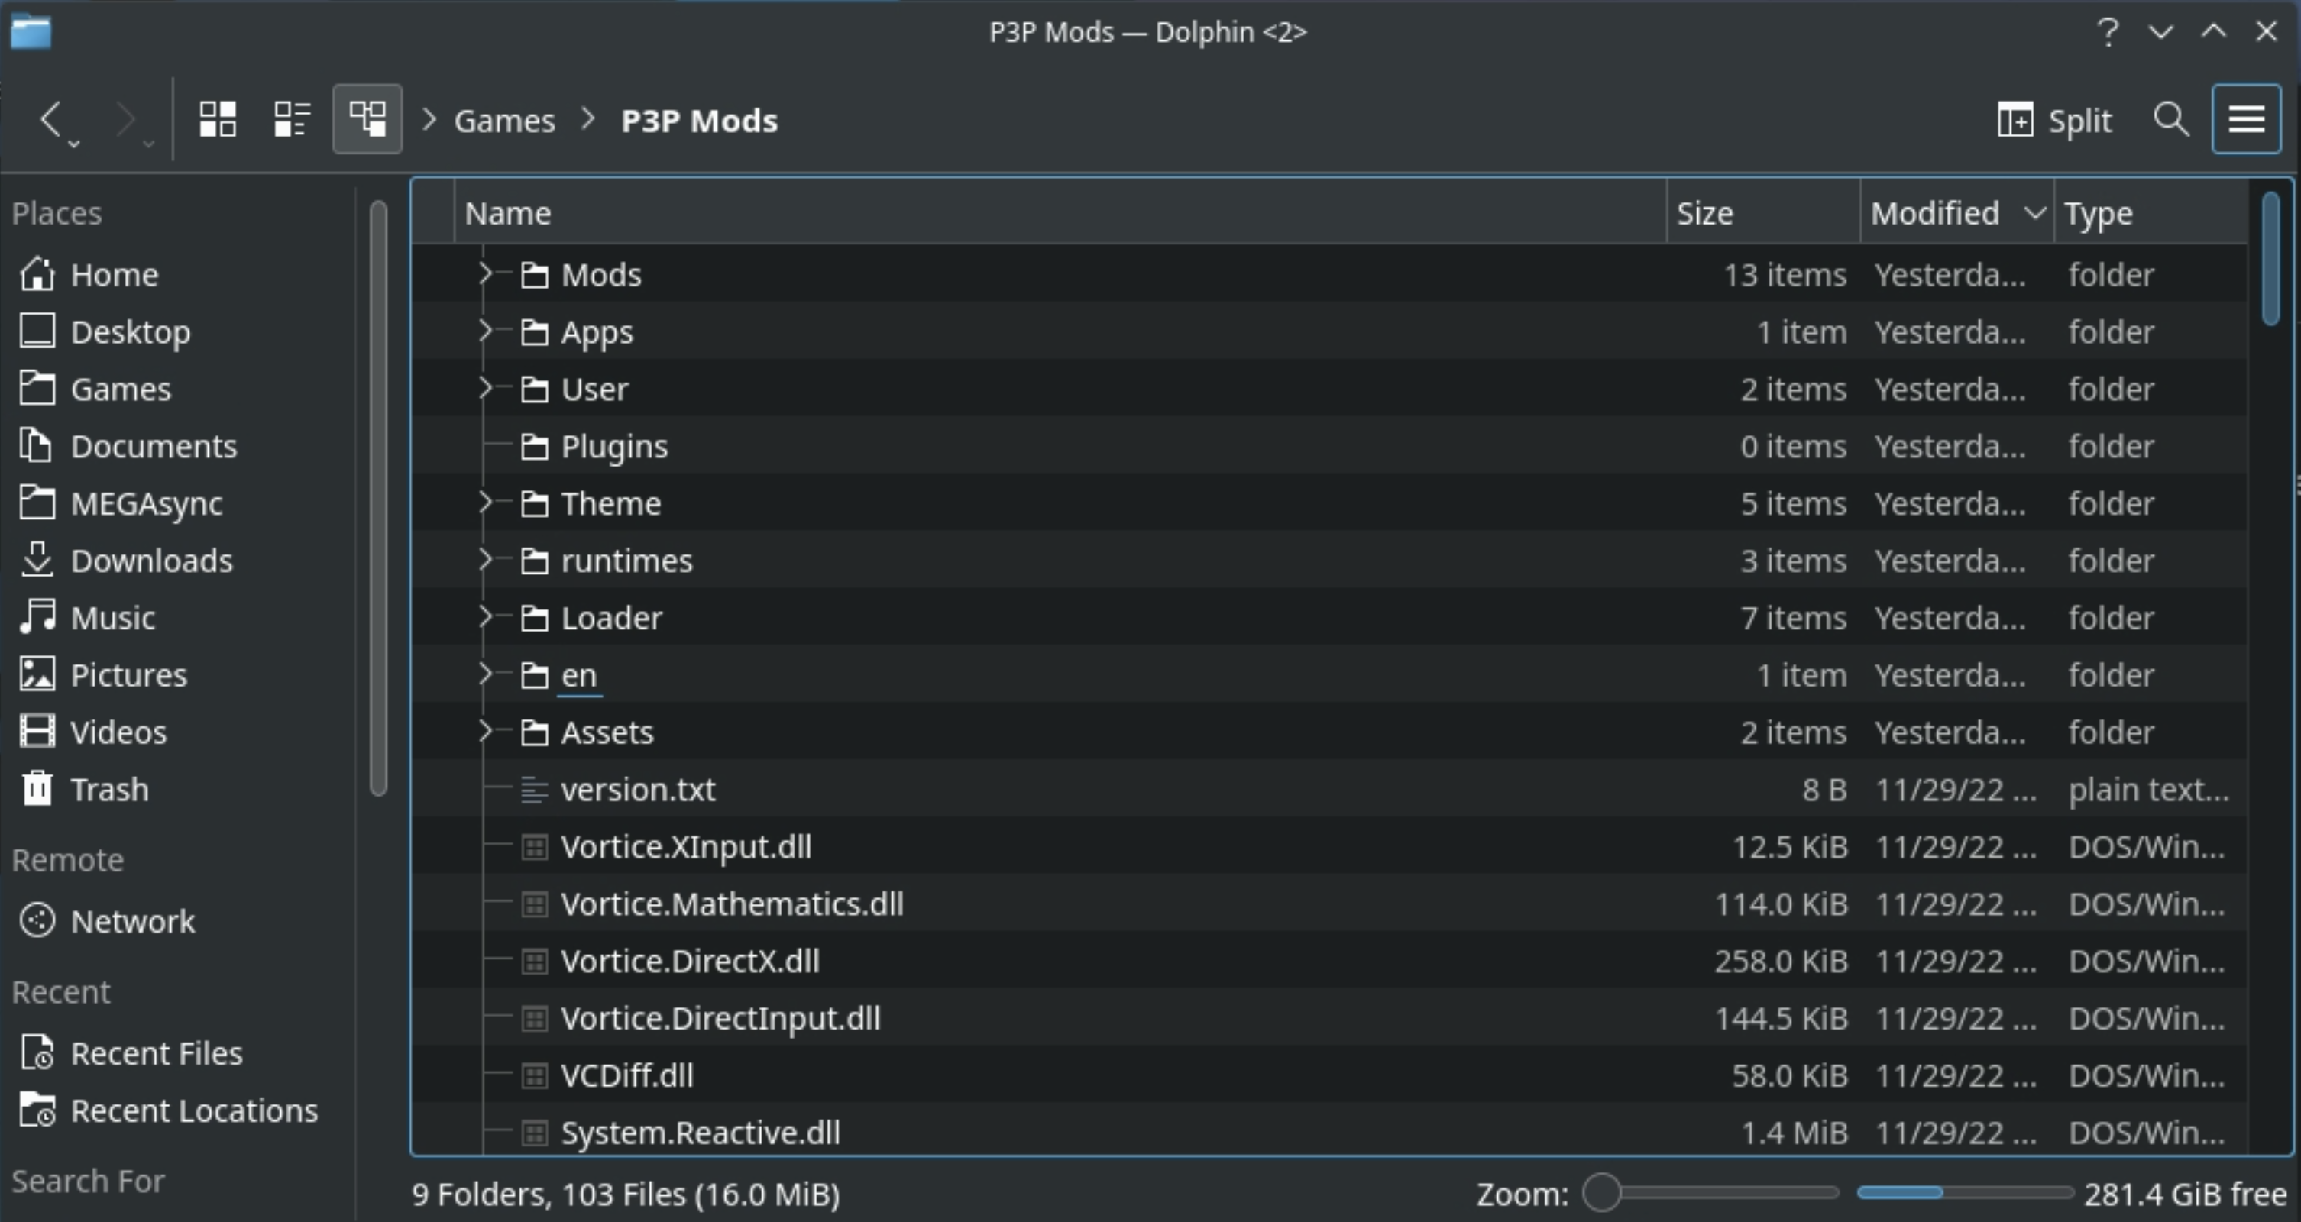The height and width of the screenshot is (1222, 2301).
Task: Click the P3P Mods breadcrumb
Action: pos(698,121)
